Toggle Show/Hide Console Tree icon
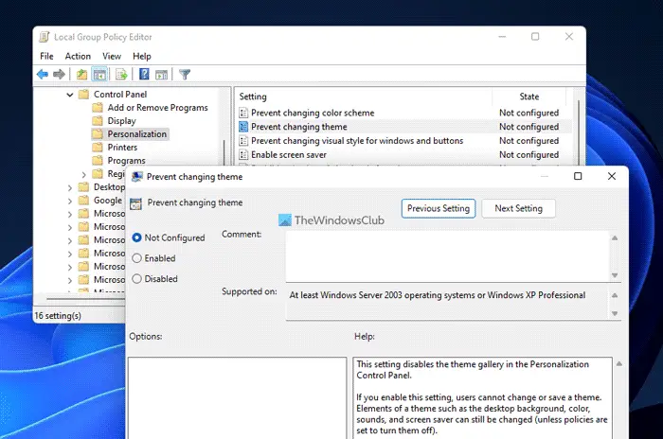The width and height of the screenshot is (663, 439). click(99, 74)
